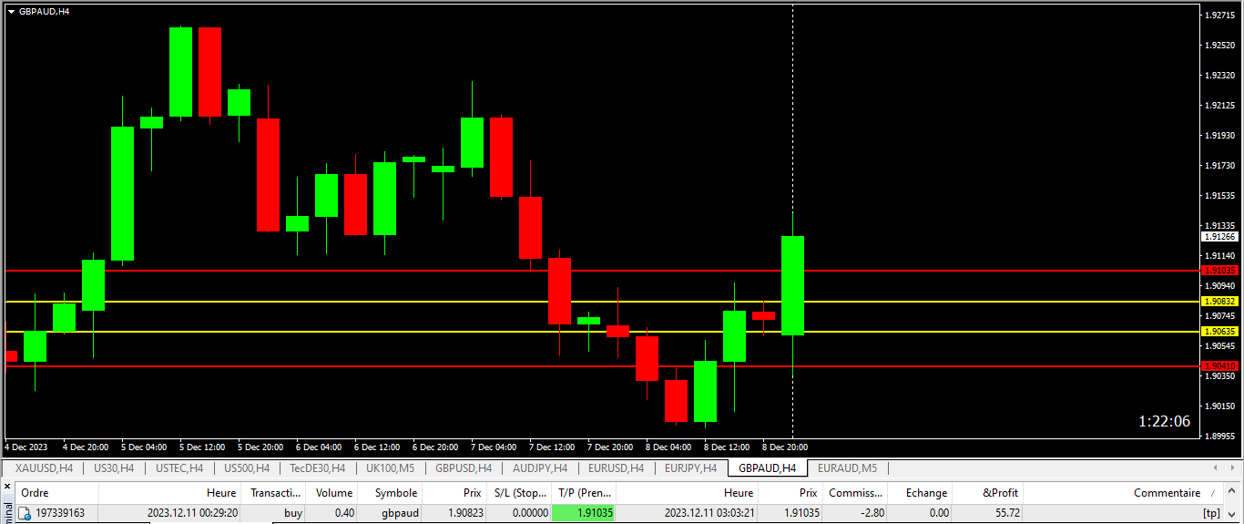Viewport: 1244px width, 524px height.
Task: Click the red 1.90410 price level label
Action: tap(1220, 366)
